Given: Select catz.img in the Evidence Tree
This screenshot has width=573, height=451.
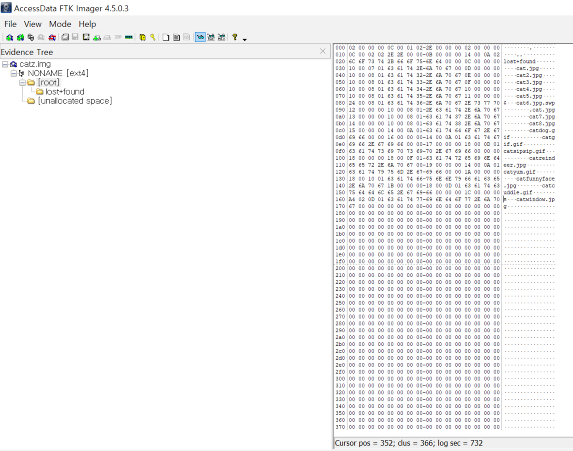Looking at the screenshot, I should point(35,64).
